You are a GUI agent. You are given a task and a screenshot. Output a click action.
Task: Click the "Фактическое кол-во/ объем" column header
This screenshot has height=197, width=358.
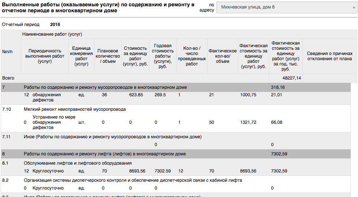click(x=223, y=56)
